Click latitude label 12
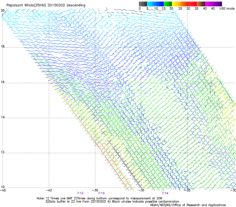236x207 pixels. pyautogui.click(x=3, y=152)
